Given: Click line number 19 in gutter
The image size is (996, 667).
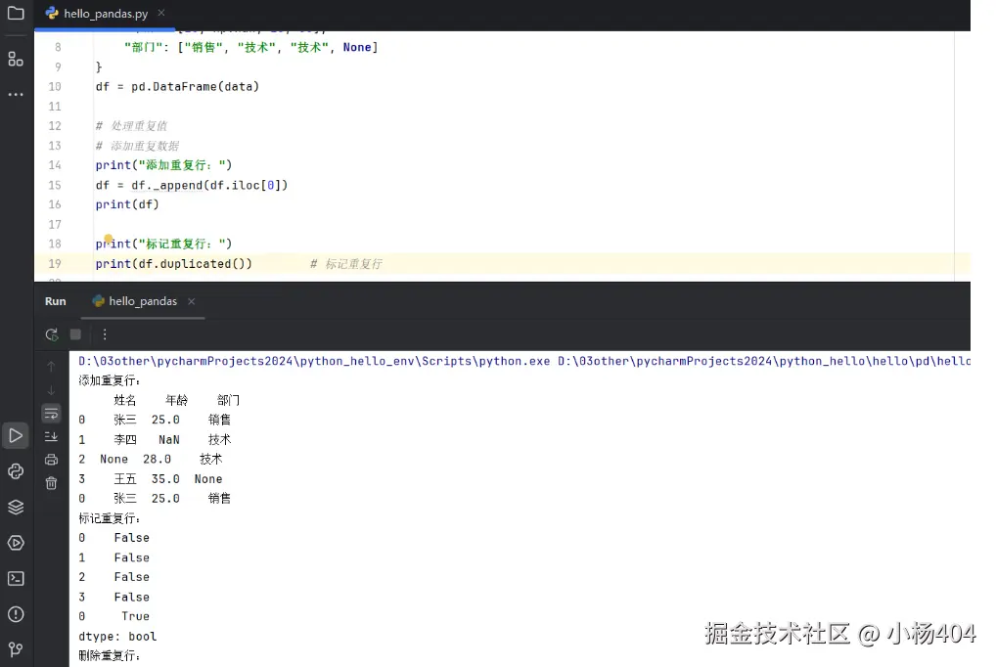Looking at the screenshot, I should point(55,264).
